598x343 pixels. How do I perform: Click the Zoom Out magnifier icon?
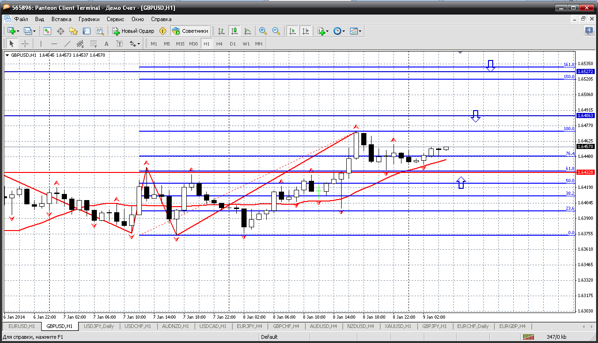[x=276, y=31]
